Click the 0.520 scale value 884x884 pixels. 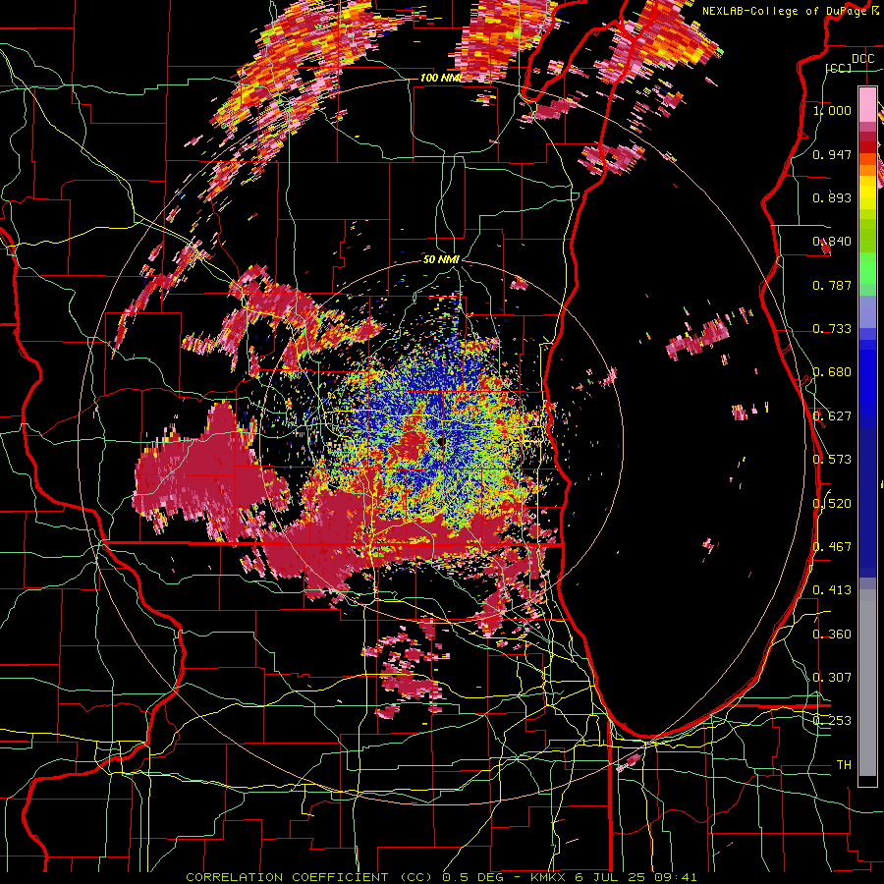pyautogui.click(x=832, y=504)
